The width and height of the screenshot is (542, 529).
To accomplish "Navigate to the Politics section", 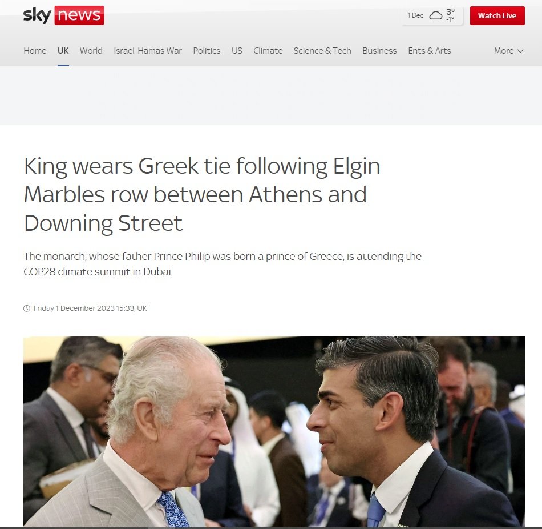I will coord(207,50).
